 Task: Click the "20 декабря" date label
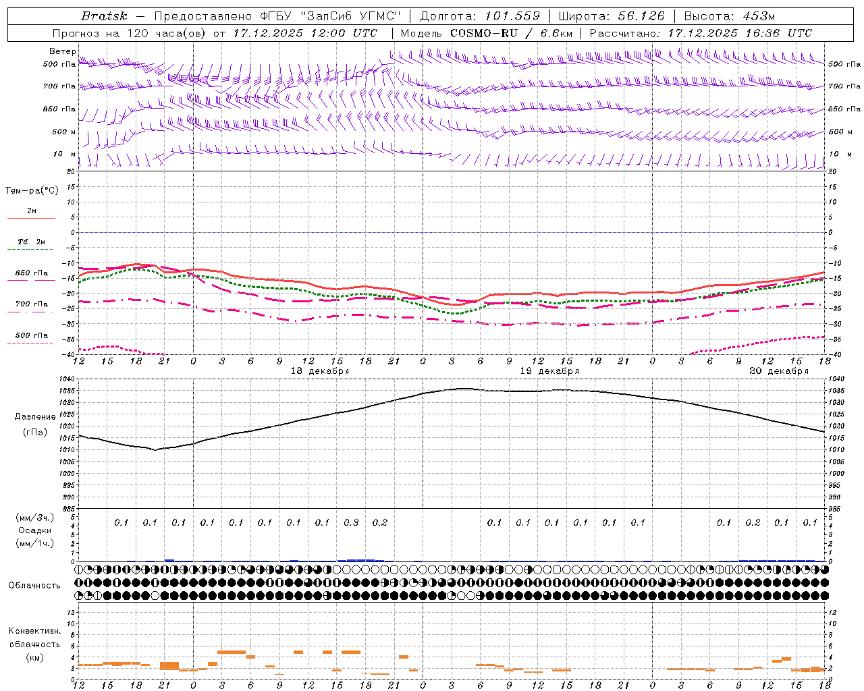(779, 371)
